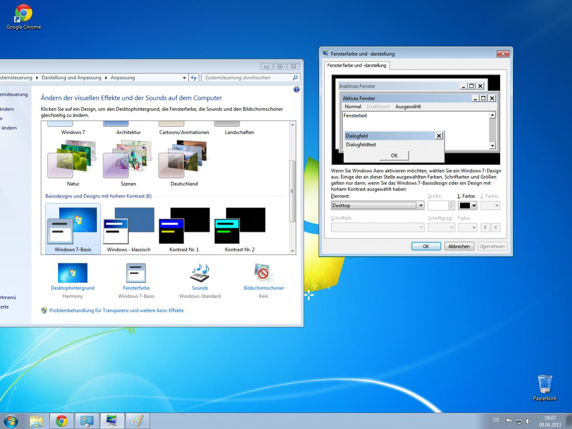Click the search magnifier icon

pyautogui.click(x=295, y=78)
